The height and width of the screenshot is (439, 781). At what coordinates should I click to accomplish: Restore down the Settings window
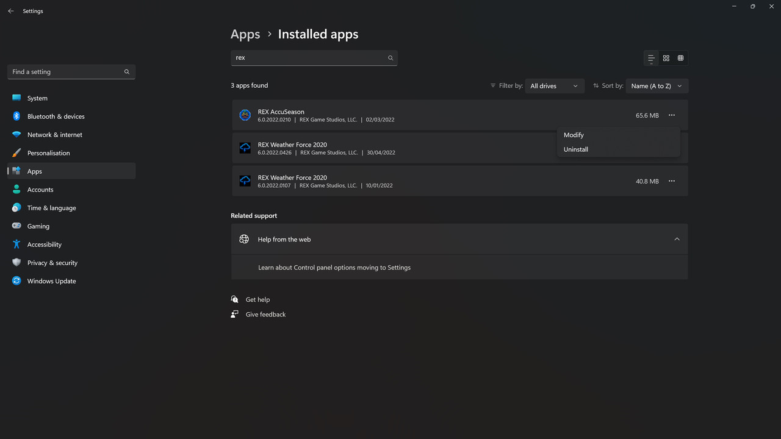[752, 6]
